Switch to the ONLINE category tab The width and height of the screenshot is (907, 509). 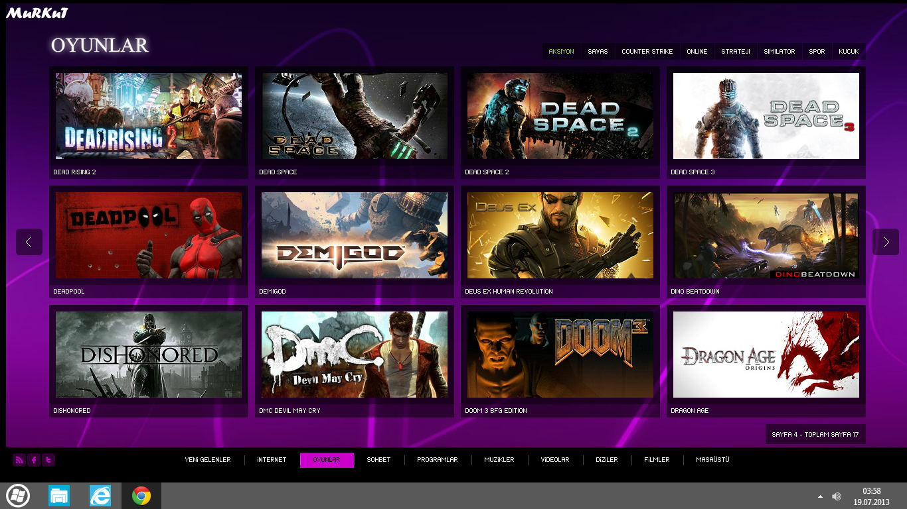pos(697,52)
